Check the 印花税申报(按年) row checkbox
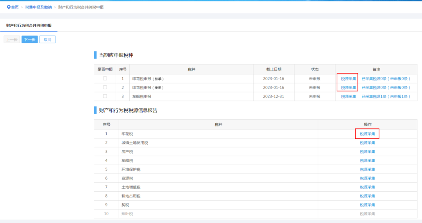422x223 pixels. [105, 87]
